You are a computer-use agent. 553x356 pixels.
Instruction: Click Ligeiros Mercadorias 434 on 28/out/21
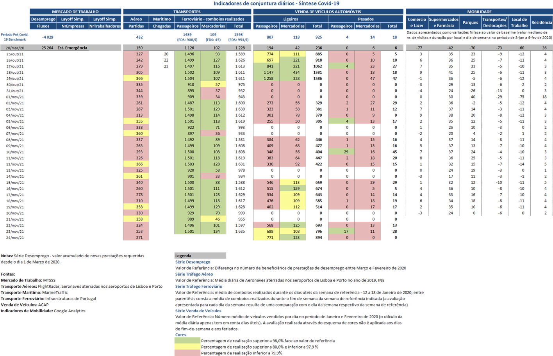pyautogui.click(x=293, y=72)
